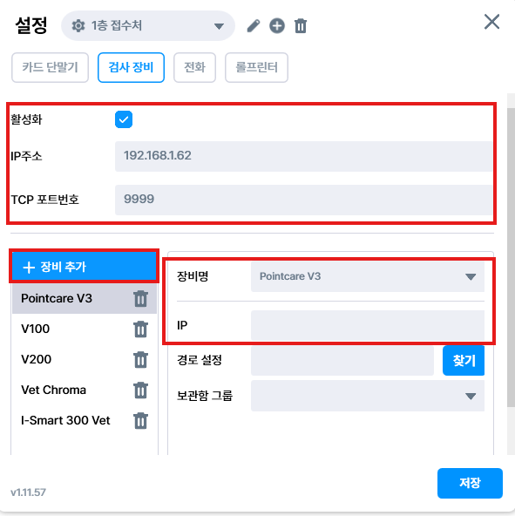Click the pencil edit icon next to 1층 접수처

click(x=254, y=26)
